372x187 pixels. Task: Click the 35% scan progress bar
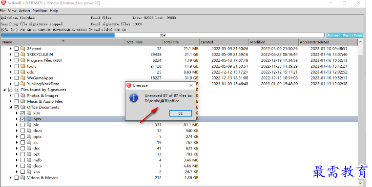pos(163,35)
